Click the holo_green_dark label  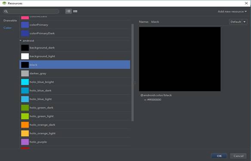(x=41, y=108)
